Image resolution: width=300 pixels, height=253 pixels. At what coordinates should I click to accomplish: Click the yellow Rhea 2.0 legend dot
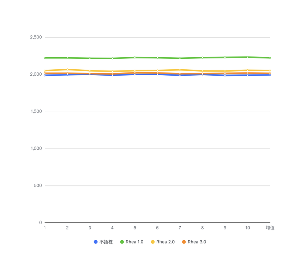[152, 242]
